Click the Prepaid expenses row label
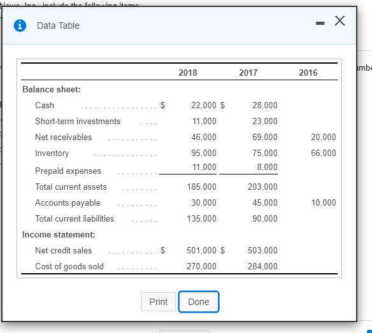 click(x=68, y=171)
